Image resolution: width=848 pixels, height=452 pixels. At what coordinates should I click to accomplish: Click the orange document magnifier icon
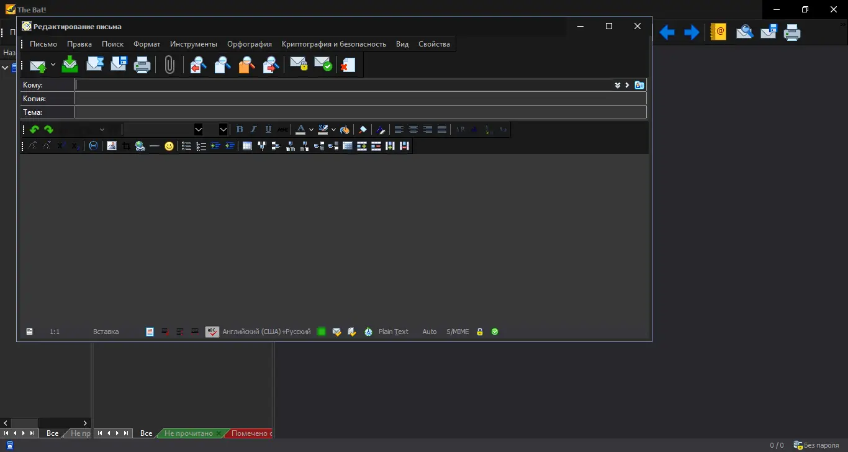click(x=246, y=65)
